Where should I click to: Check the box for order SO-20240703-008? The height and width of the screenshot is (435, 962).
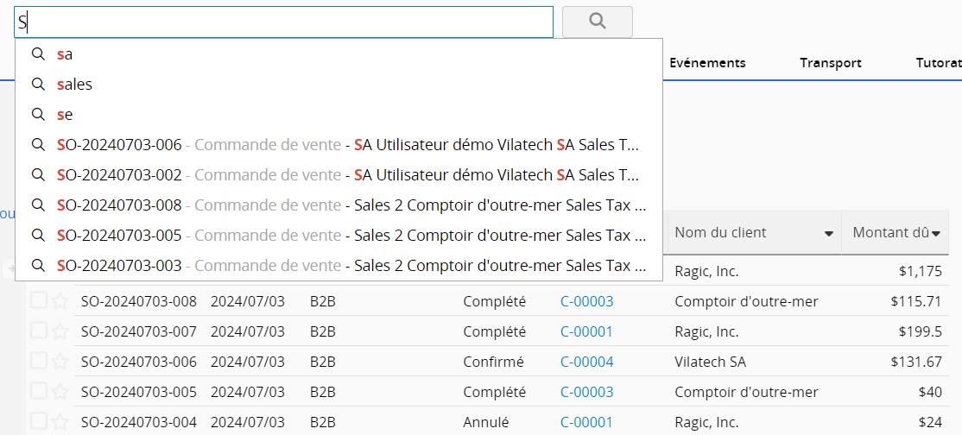(x=38, y=301)
